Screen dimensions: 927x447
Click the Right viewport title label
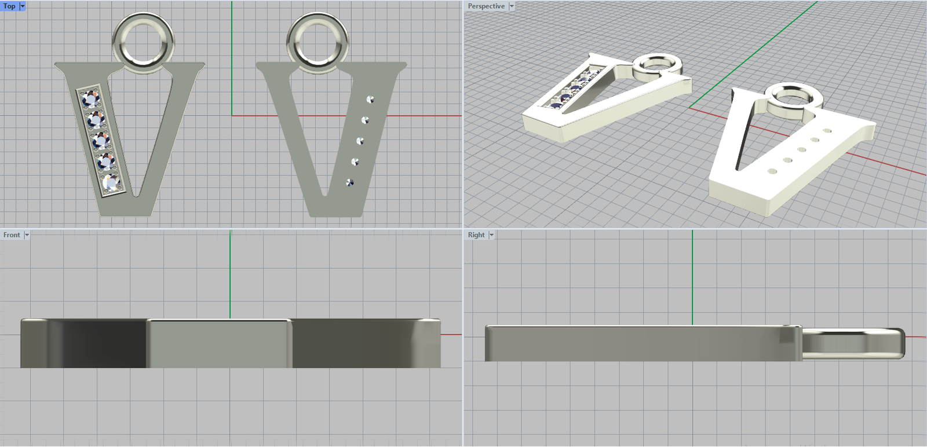pos(476,235)
